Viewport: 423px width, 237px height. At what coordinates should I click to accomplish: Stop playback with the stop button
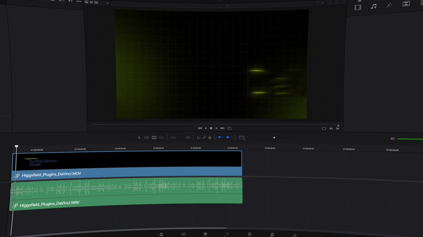(211, 128)
